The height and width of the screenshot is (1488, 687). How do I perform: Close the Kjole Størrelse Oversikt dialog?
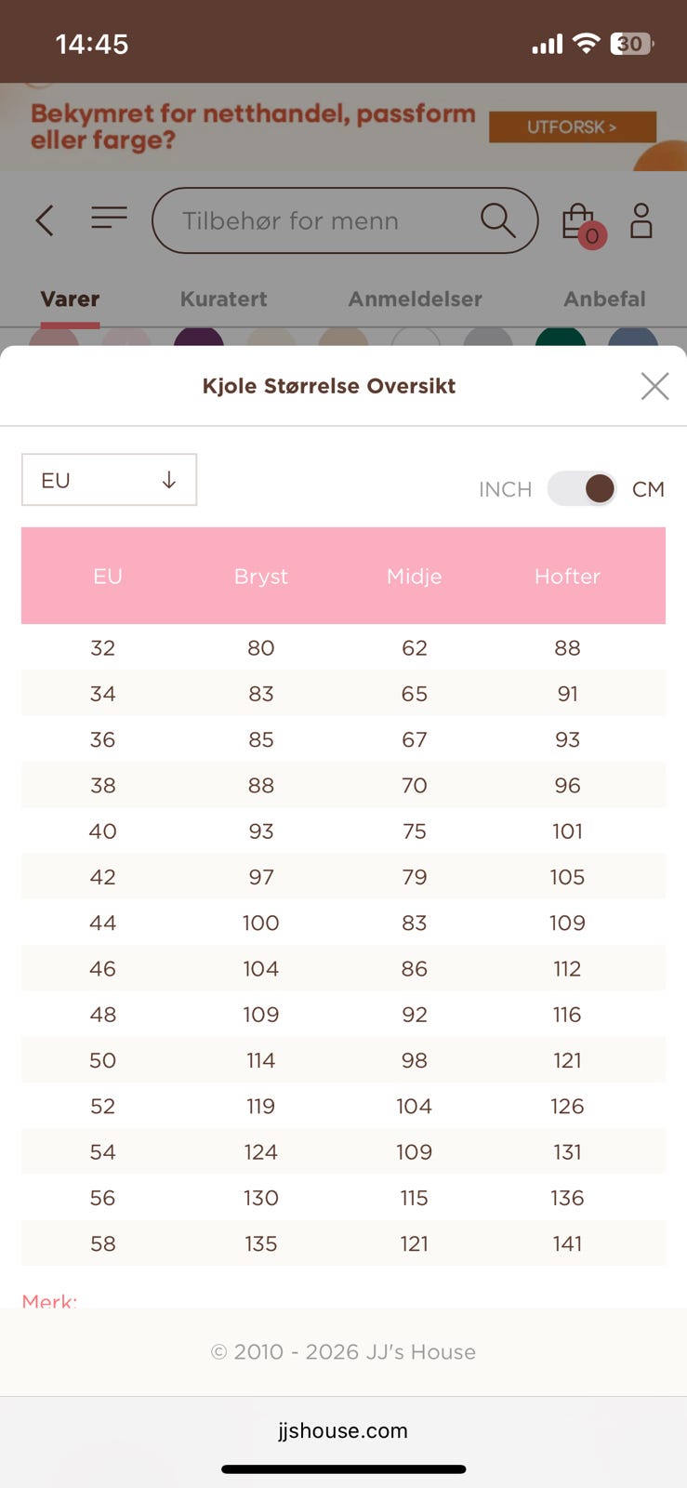click(654, 386)
